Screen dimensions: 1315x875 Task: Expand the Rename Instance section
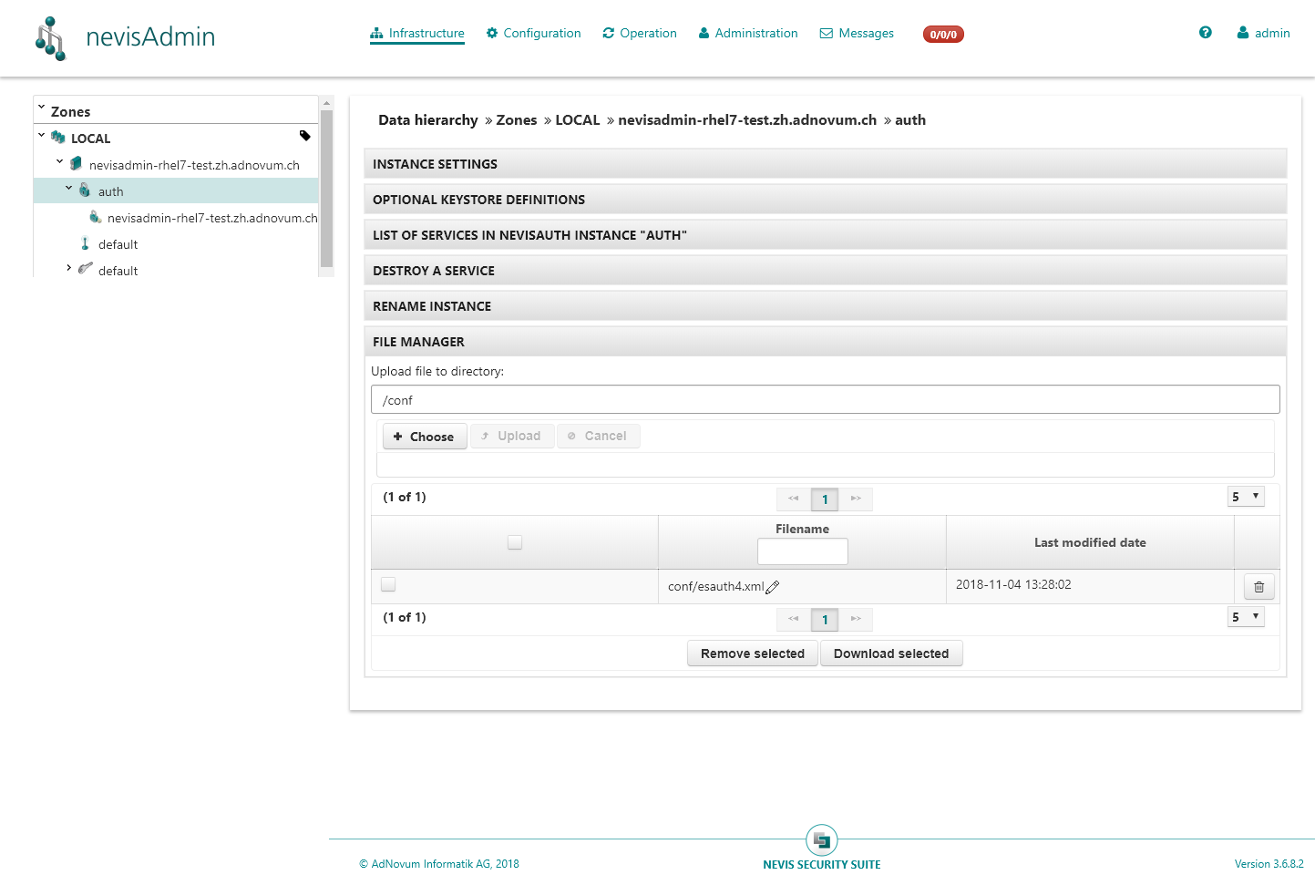[x=825, y=306]
